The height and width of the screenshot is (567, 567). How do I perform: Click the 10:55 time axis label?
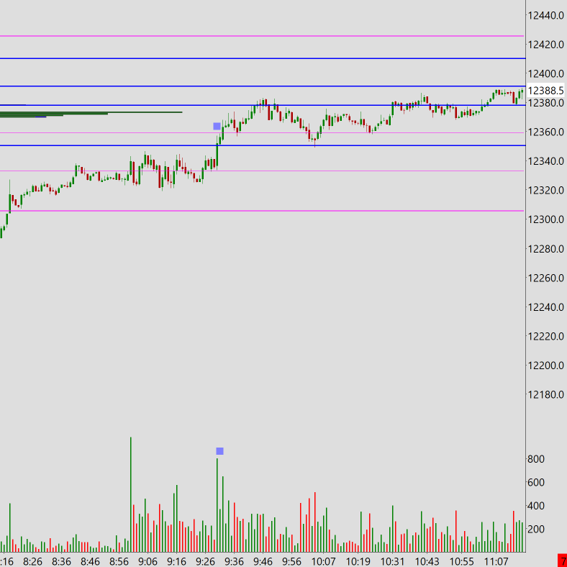click(461, 561)
